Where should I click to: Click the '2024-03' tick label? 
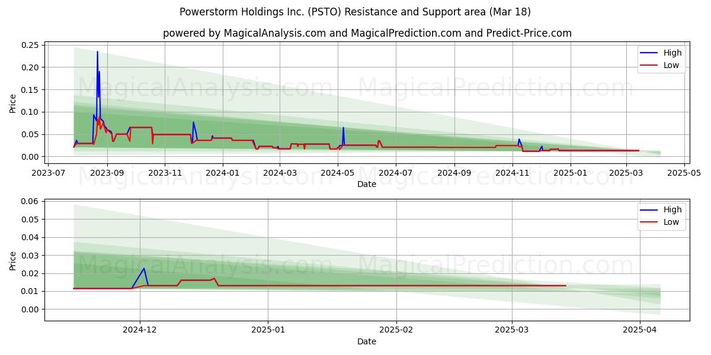pos(280,173)
